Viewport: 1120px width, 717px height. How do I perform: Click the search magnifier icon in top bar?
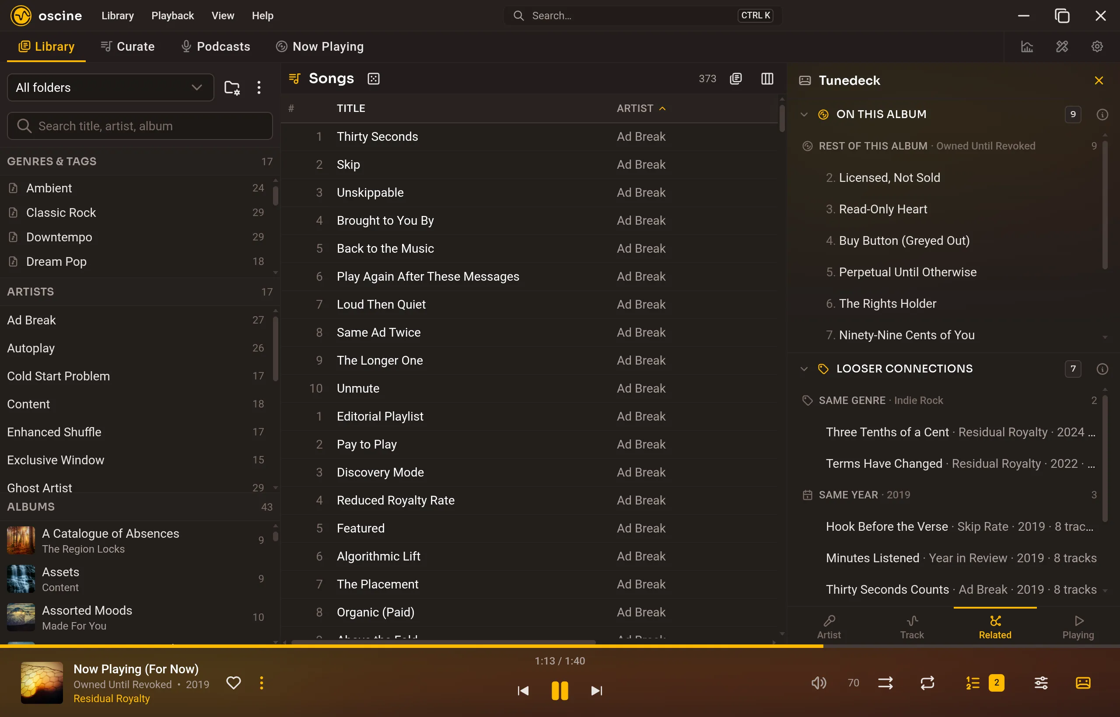point(518,16)
